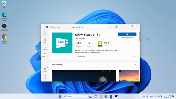Click Microsoft Store taskbar icon
This screenshot has width=176, height=99.
(111, 96)
